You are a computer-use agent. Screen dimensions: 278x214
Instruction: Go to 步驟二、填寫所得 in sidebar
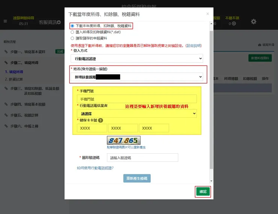[x=24, y=63]
